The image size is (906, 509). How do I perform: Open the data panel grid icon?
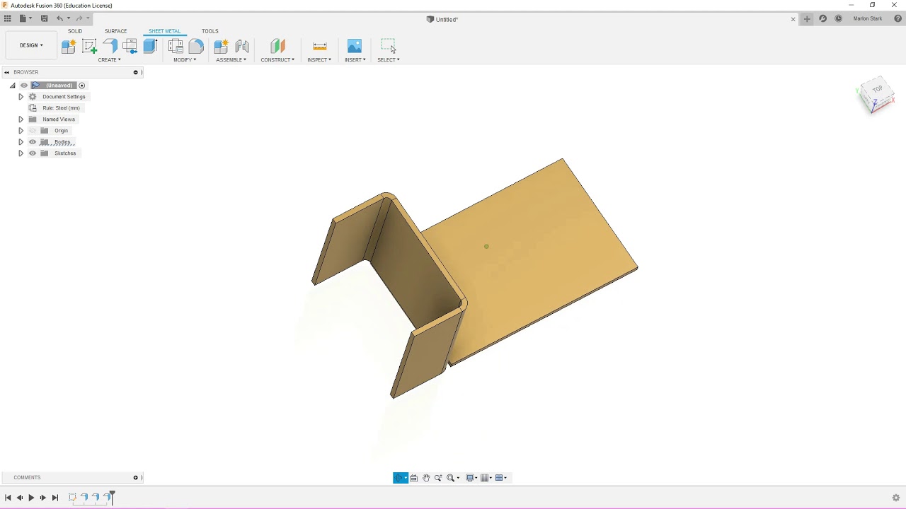click(x=7, y=18)
